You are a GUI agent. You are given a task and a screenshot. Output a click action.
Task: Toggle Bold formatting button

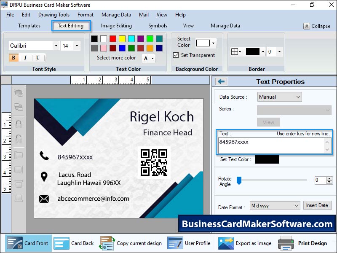coord(13,58)
